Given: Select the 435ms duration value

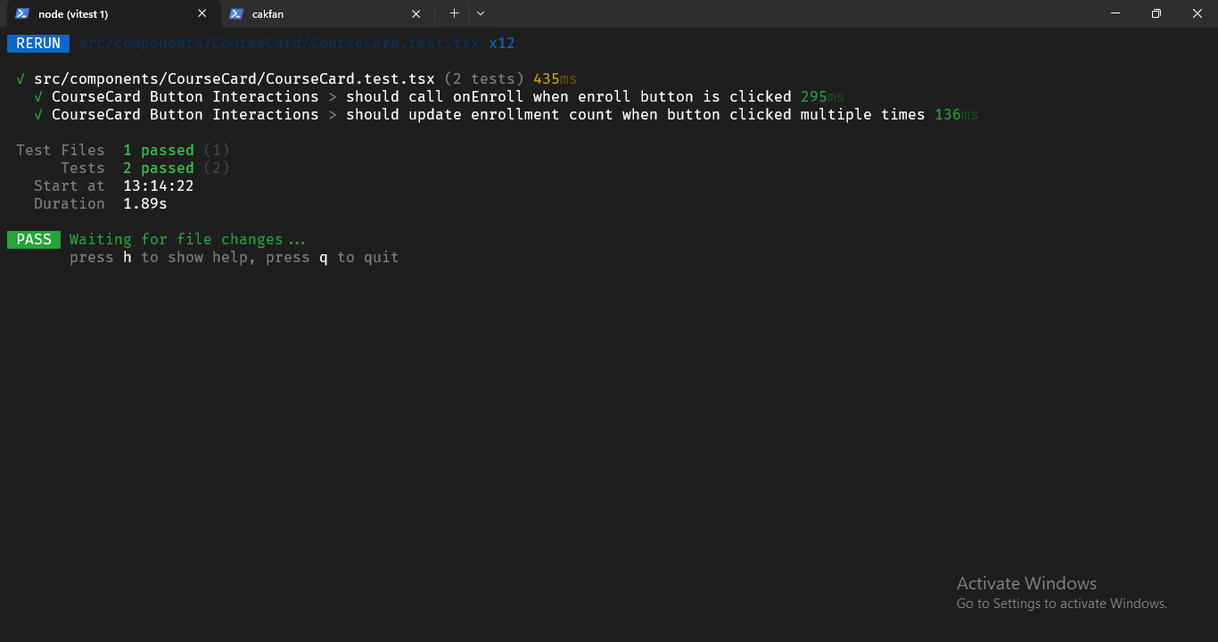Looking at the screenshot, I should point(554,78).
